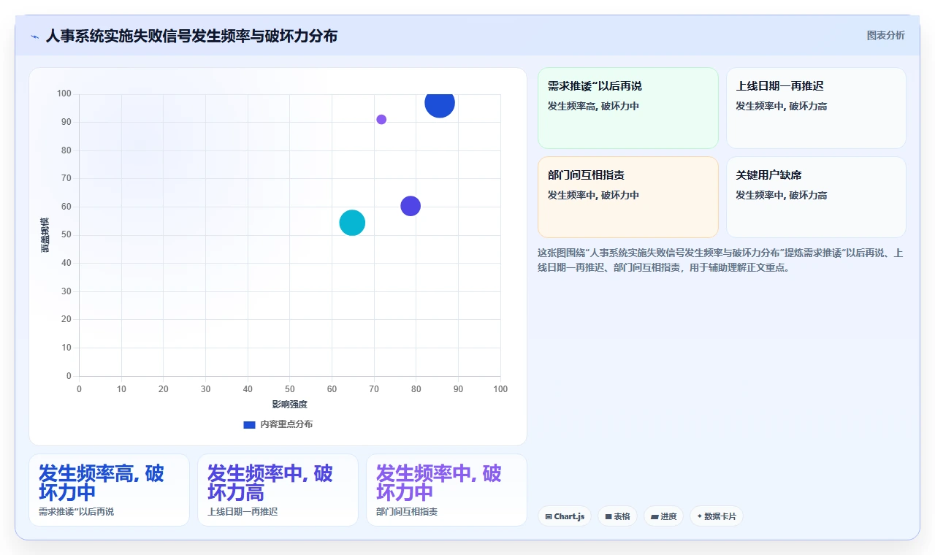Click 发生频率高, 破坏力中 text in green card
Image resolution: width=935 pixels, height=555 pixels.
click(x=593, y=106)
